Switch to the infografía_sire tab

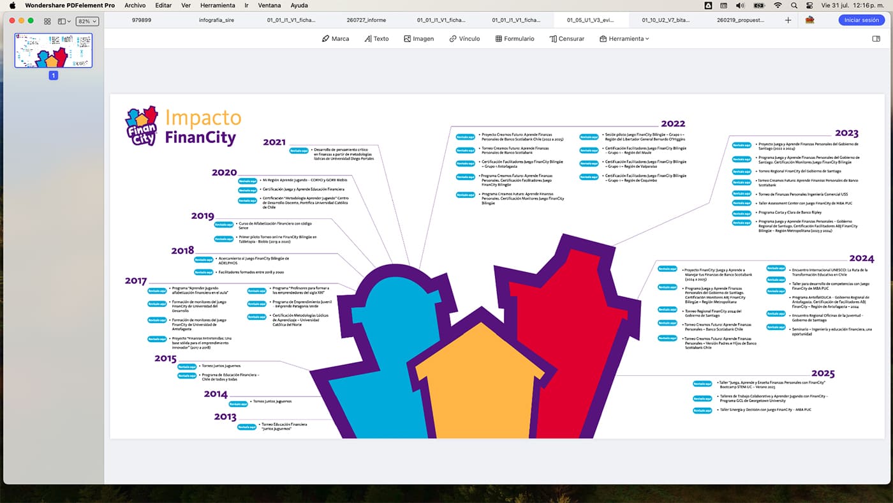pyautogui.click(x=216, y=20)
